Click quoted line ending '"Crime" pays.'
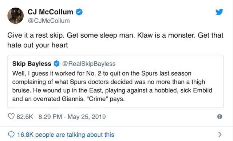This screenshot has height=141, width=233. 68,99
